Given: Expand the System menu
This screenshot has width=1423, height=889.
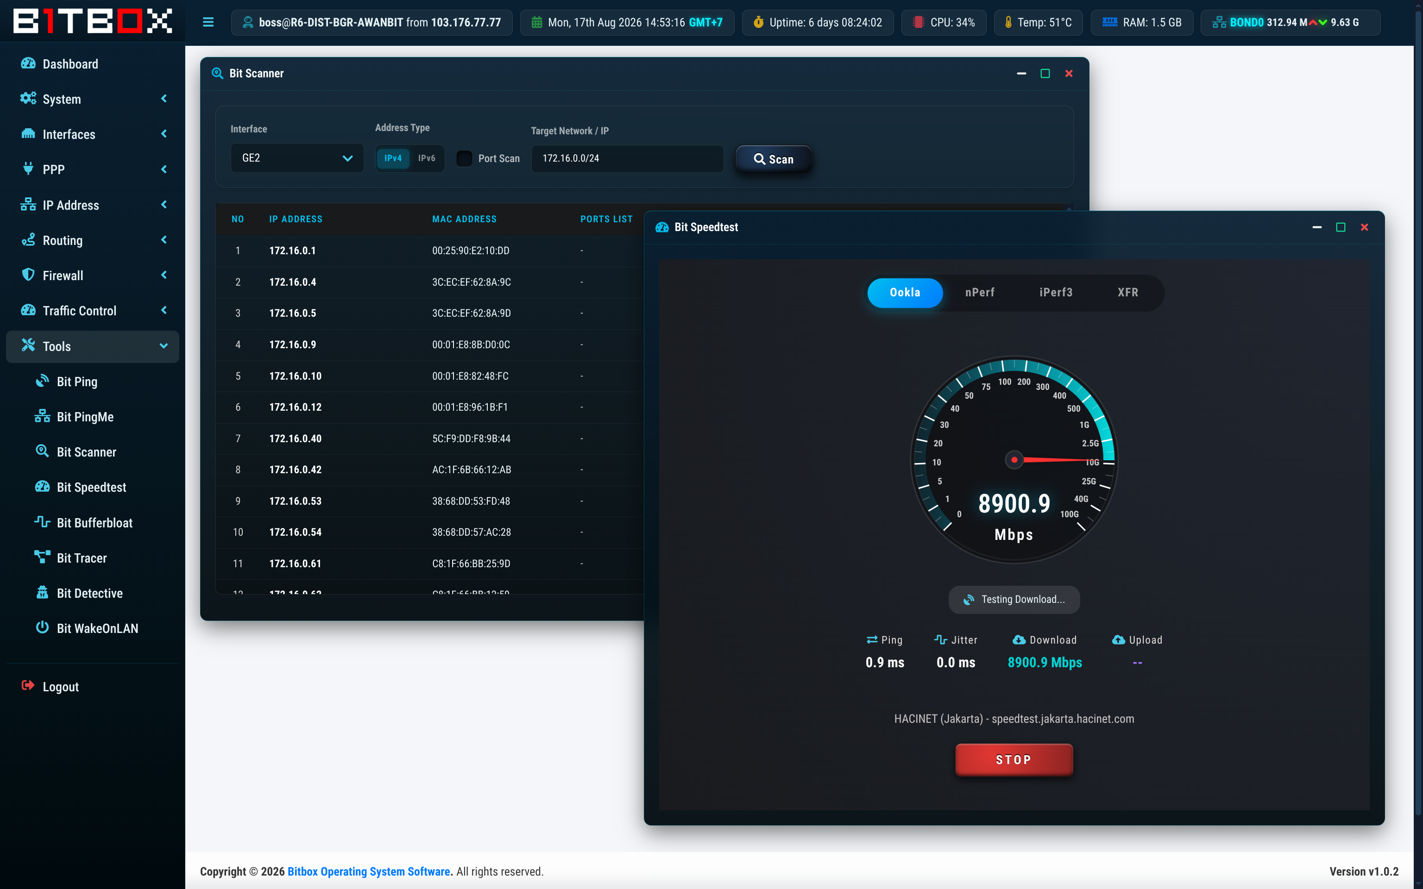Looking at the screenshot, I should pos(92,99).
